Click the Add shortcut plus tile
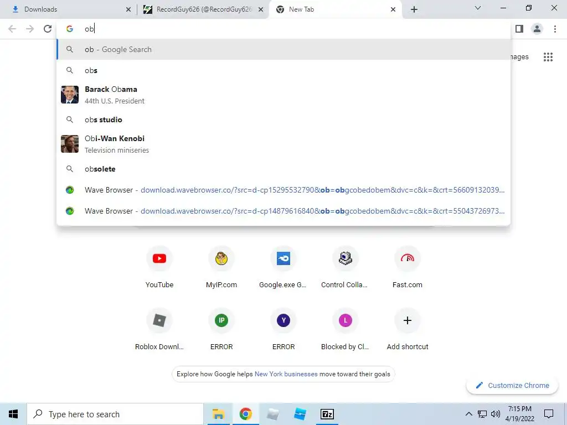The height and width of the screenshot is (425, 567). 408,329
